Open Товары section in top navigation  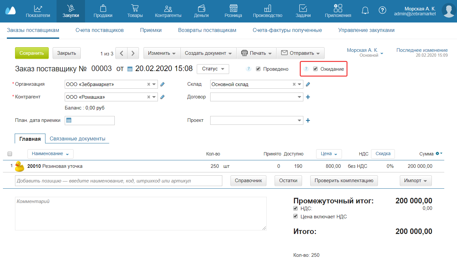135,11
